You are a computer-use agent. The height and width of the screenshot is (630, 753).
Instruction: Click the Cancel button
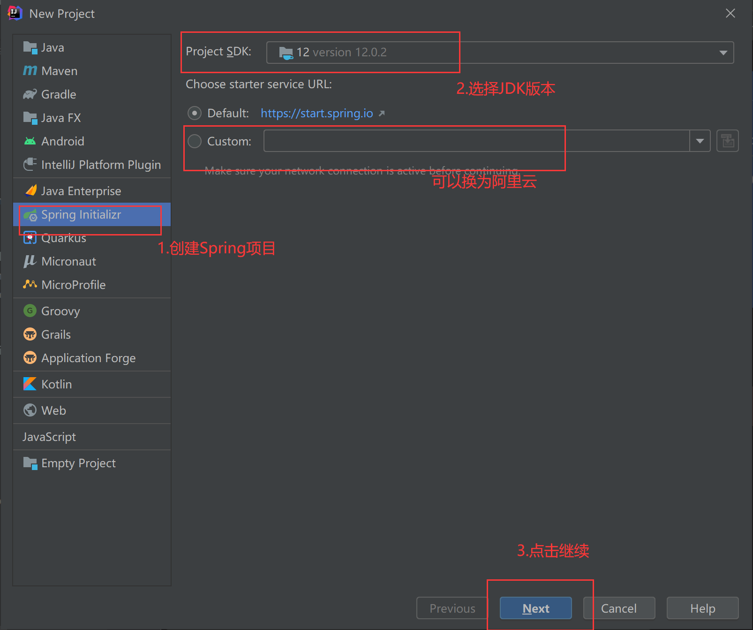(x=619, y=608)
